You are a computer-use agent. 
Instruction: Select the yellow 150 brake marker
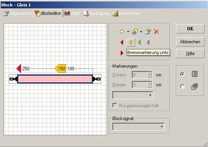pos(60,68)
